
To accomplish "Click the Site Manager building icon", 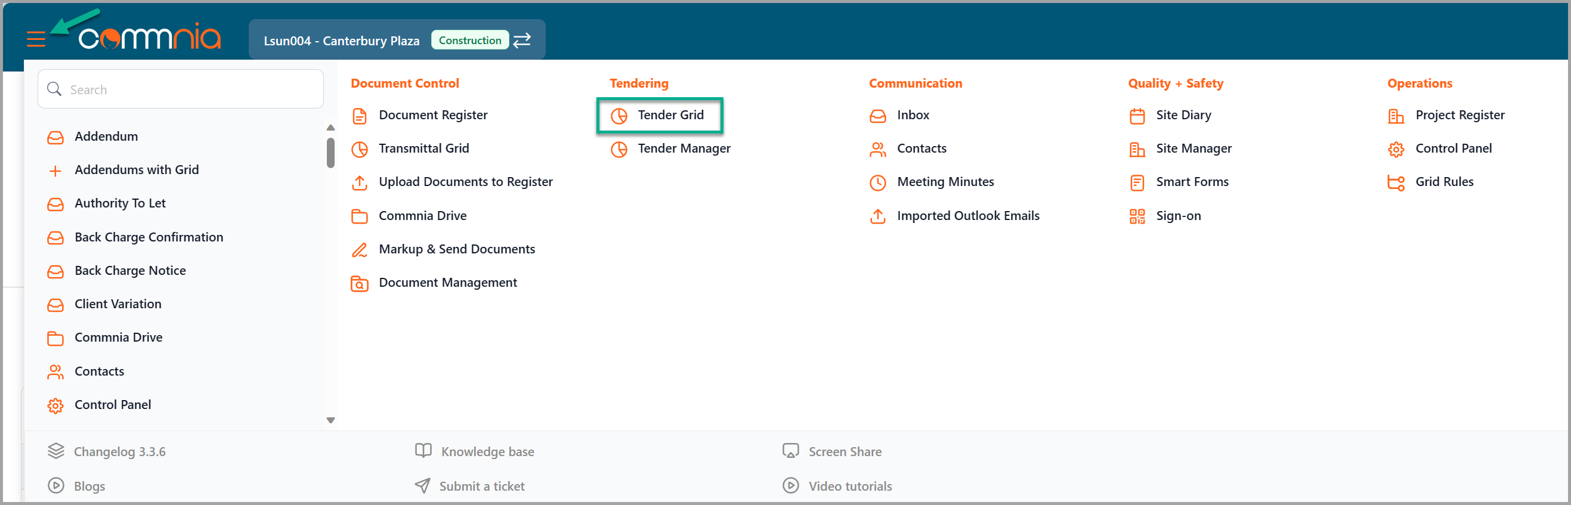I will coord(1137,150).
